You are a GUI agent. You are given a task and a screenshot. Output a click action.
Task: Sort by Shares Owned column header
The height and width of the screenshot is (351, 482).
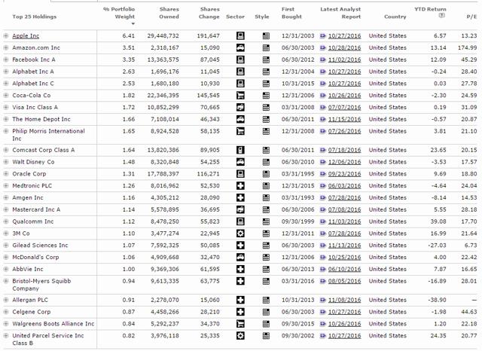pos(169,14)
